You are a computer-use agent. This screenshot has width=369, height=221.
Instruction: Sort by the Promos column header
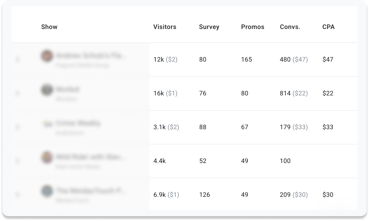point(253,27)
